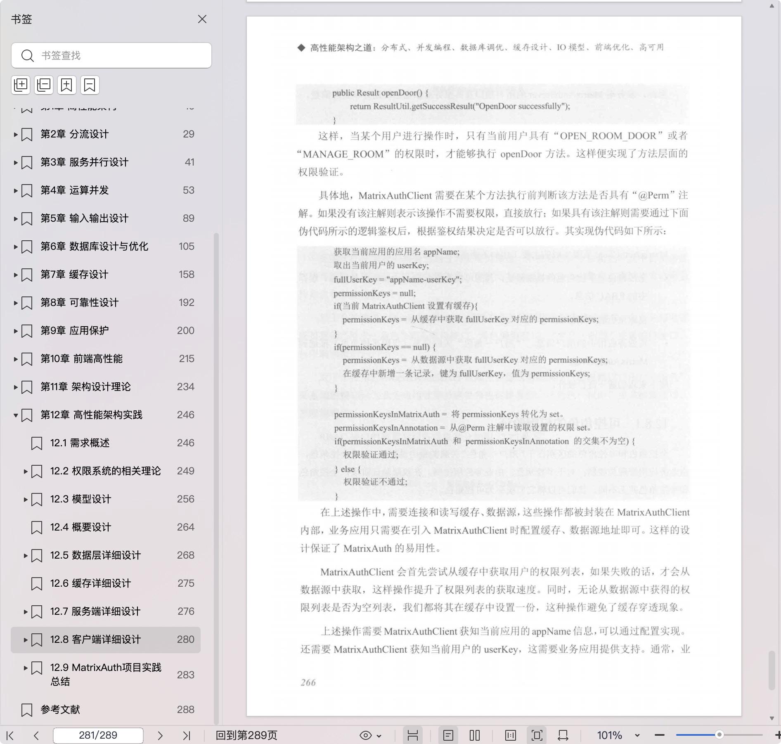Open bookmark 12.4 概要设计
This screenshot has width=781, height=744.
pyautogui.click(x=80, y=527)
